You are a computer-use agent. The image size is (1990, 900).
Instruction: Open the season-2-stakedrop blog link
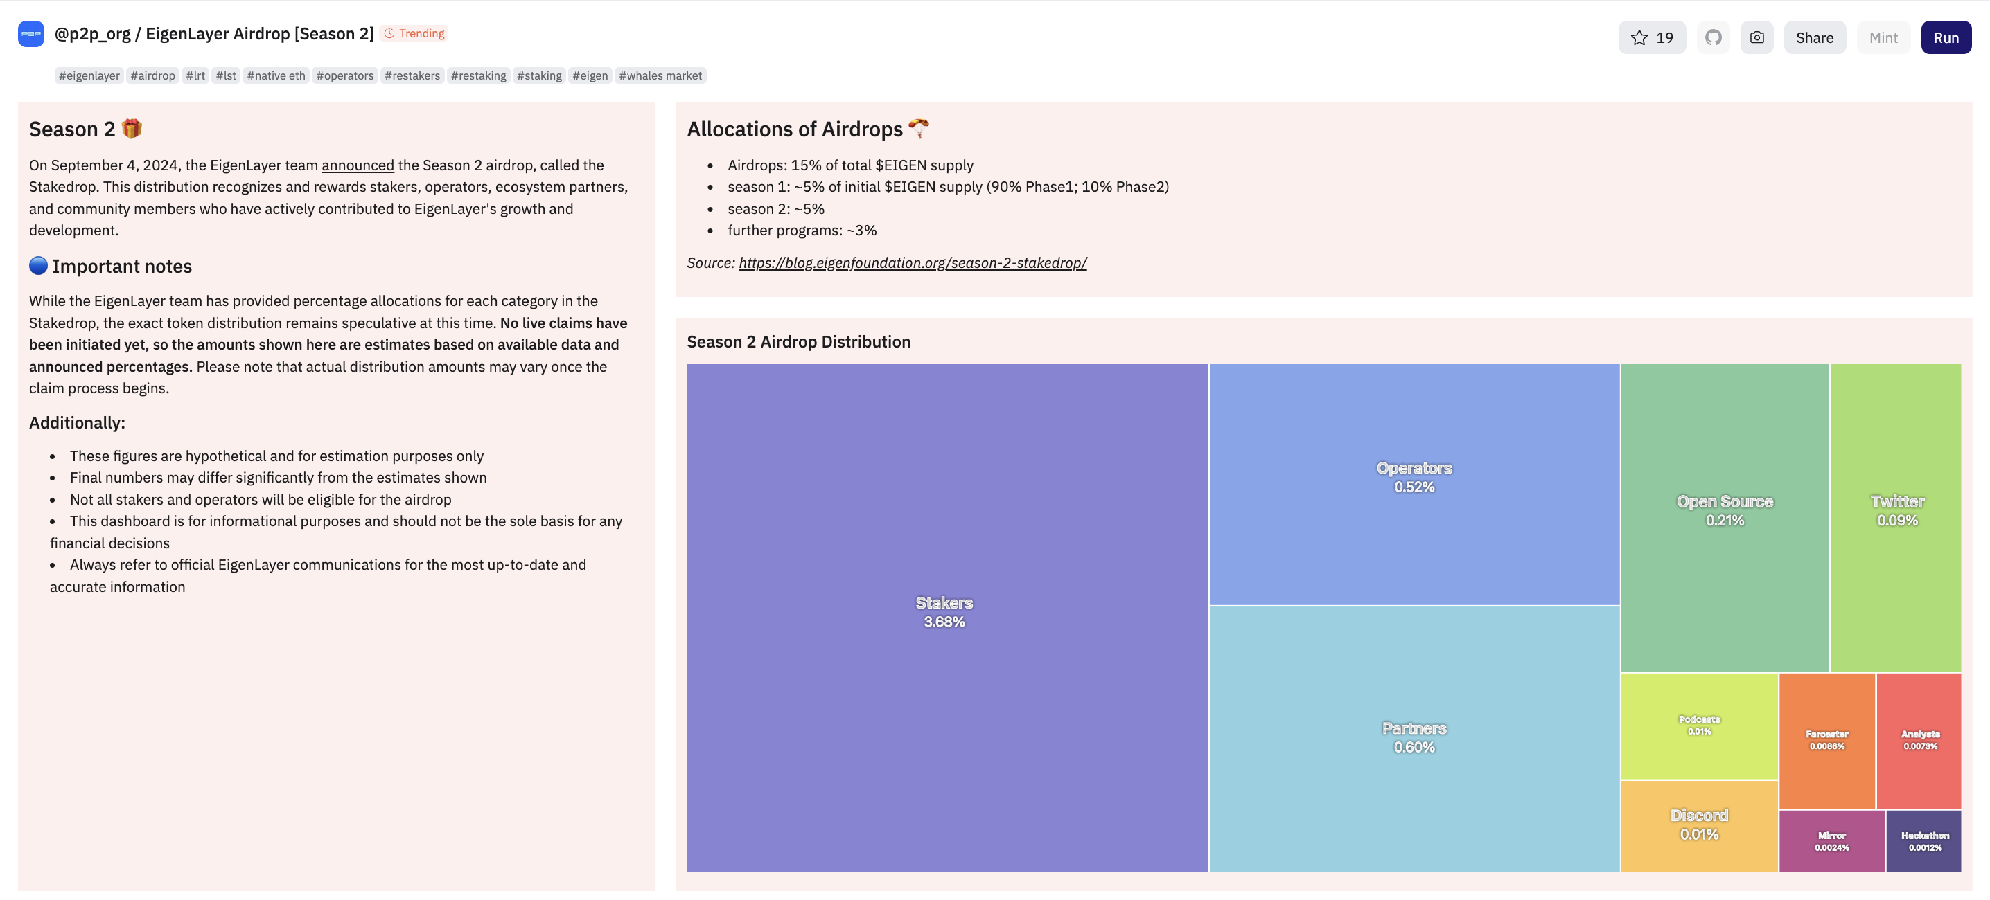coord(913,263)
